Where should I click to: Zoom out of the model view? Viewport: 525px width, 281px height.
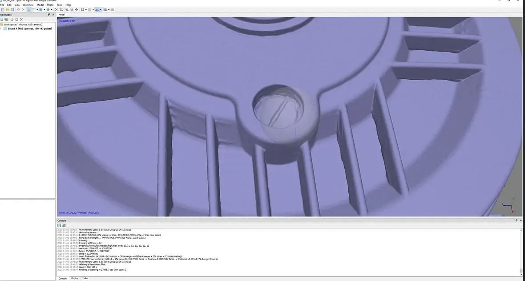[72, 10]
